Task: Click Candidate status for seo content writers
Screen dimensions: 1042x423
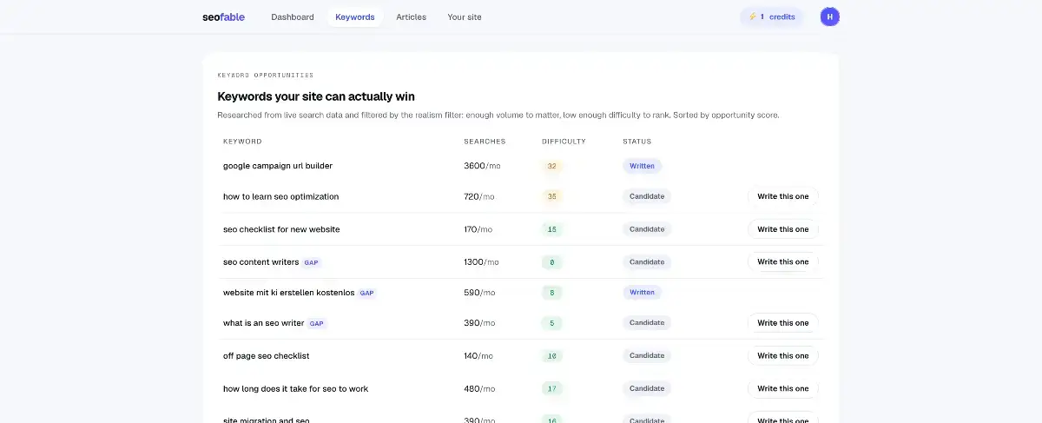Action: click(647, 261)
